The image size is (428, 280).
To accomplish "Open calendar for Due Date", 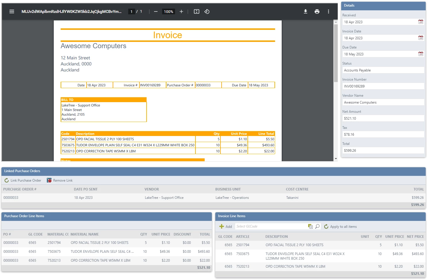I will coord(421,54).
